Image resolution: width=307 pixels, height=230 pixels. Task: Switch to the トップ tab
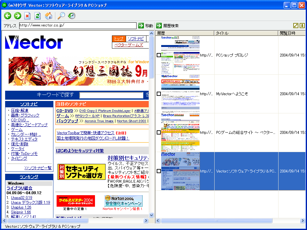click(x=119, y=39)
